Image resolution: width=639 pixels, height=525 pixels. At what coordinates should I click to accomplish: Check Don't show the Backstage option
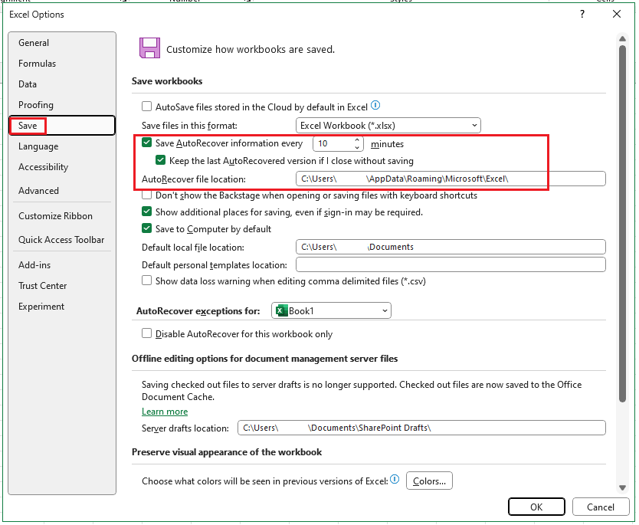(146, 195)
